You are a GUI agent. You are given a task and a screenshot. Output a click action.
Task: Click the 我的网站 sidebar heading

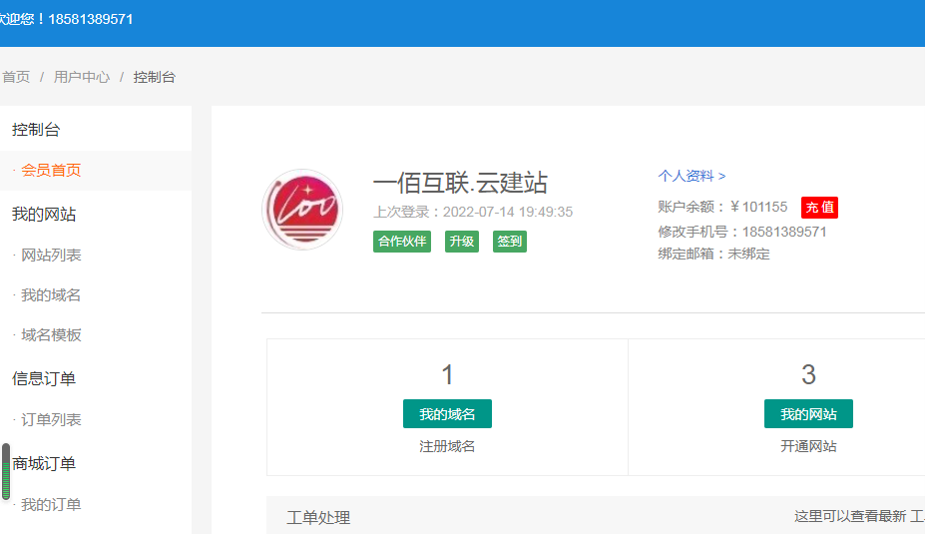coord(44,215)
